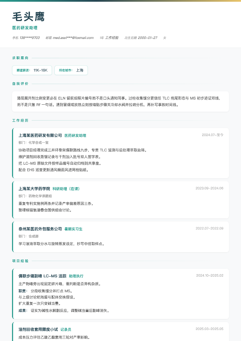Click the 职责 line 分段收集馏分

(x=46, y=291)
